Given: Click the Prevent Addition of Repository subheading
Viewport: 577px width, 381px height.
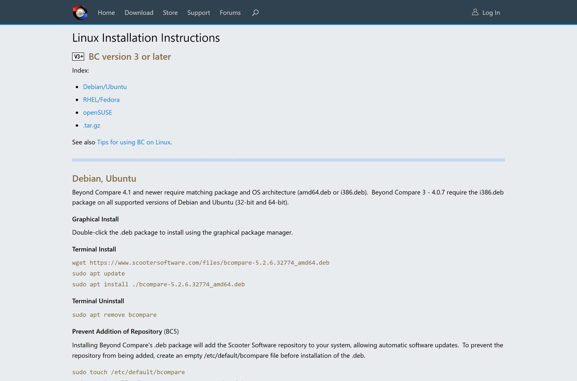Looking at the screenshot, I should point(117,331).
